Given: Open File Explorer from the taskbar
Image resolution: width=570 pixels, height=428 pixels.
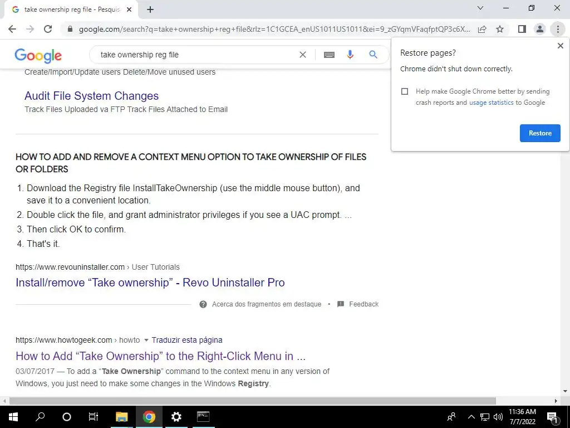Looking at the screenshot, I should 122,417.
